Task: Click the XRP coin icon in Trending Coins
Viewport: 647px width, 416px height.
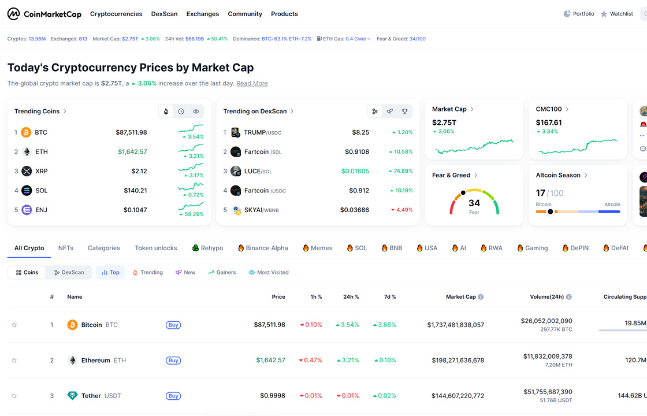Action: (x=27, y=171)
